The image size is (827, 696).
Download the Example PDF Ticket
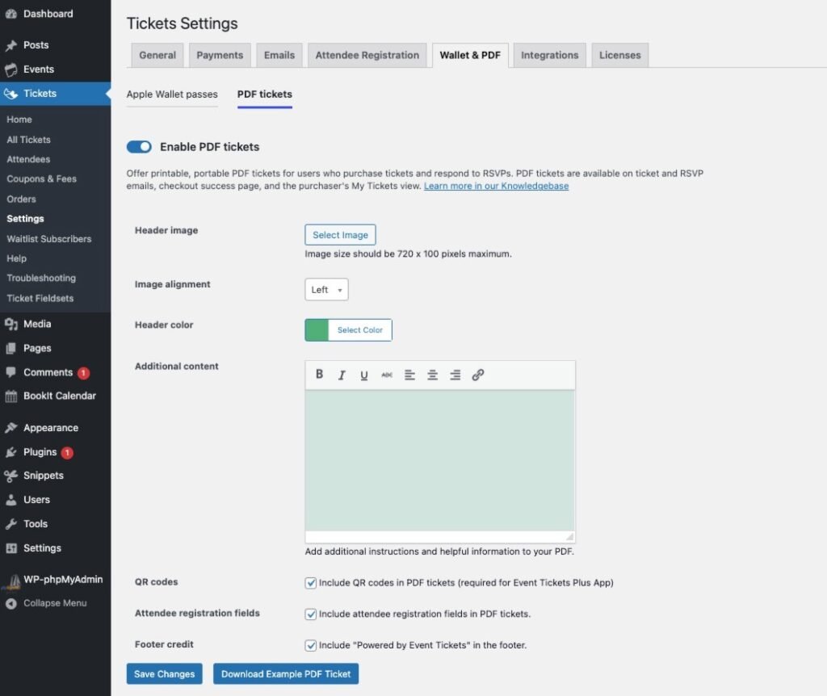286,673
